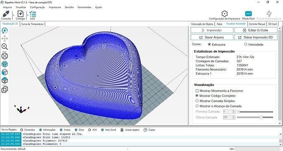Select the rotate view tool
Image resolution: width=283 pixels, height=151 pixels.
pyautogui.click(x=5, y=31)
